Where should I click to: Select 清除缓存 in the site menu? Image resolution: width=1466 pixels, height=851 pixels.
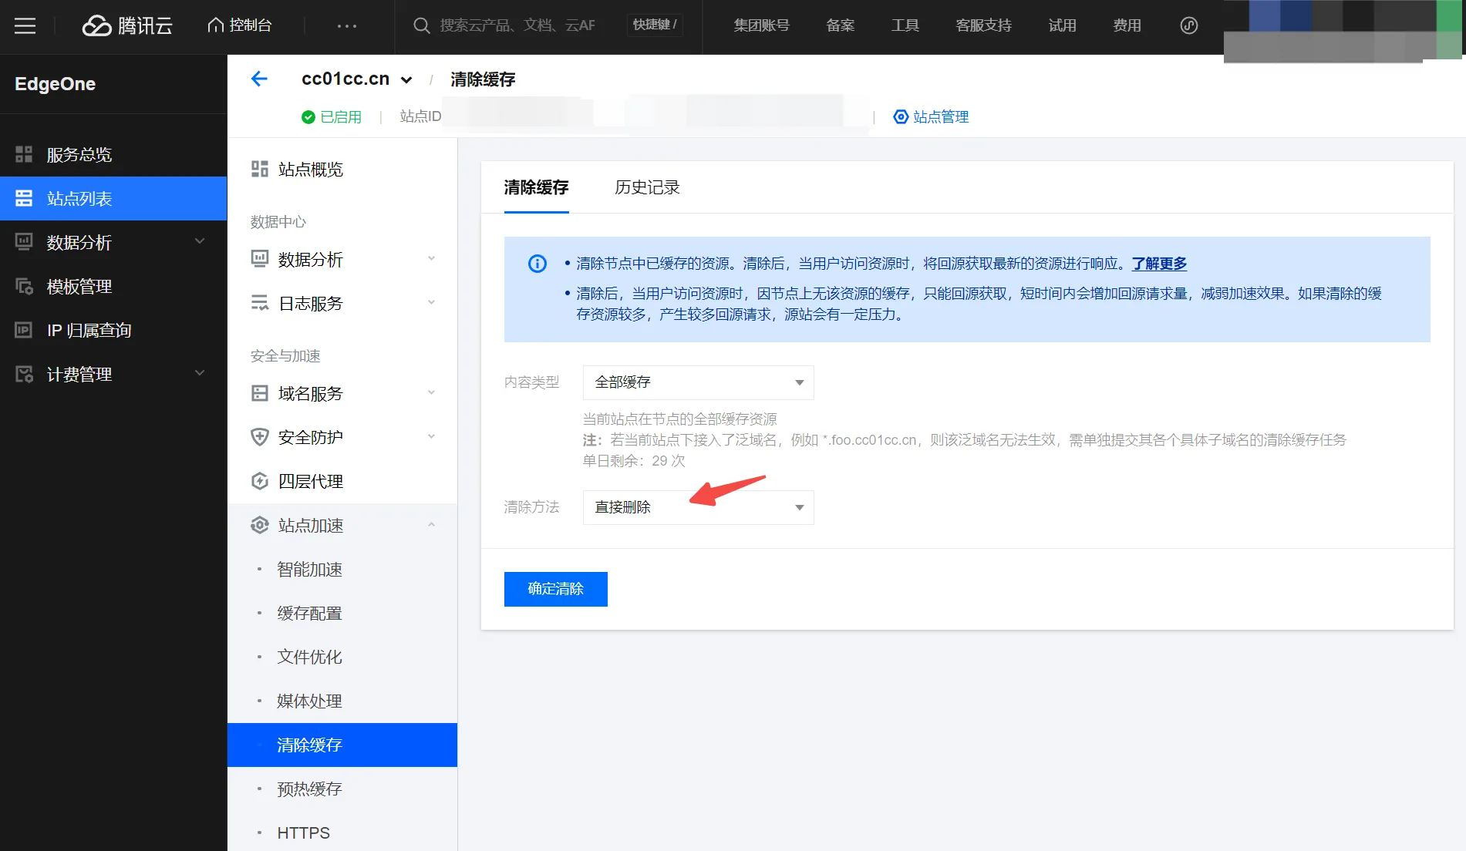coord(342,745)
